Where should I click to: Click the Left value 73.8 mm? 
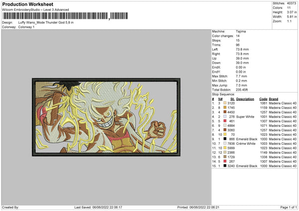(242, 49)
